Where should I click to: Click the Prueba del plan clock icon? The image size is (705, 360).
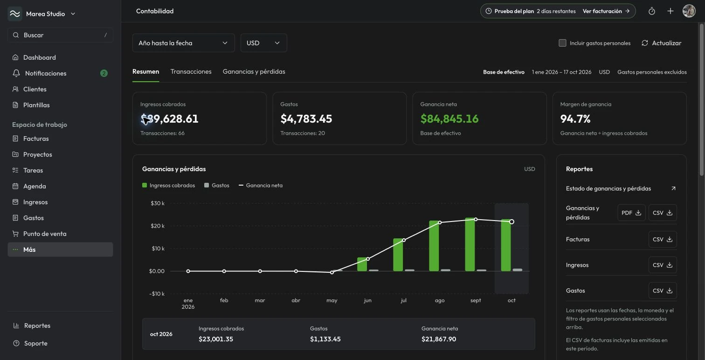point(489,11)
